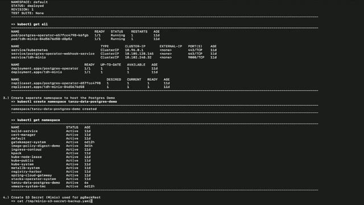Click the 'kubectl create namespace tanzu-data-postgres-demo' command
Image resolution: width=364 pixels, height=205 pixels.
click(67, 101)
